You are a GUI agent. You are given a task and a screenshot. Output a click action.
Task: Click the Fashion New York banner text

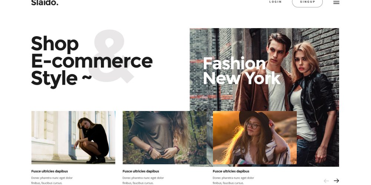(x=242, y=71)
